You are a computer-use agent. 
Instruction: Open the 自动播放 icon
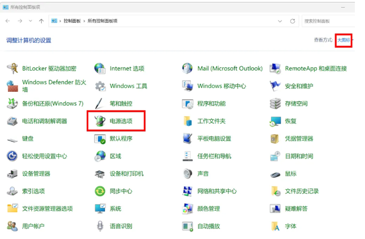(188, 226)
